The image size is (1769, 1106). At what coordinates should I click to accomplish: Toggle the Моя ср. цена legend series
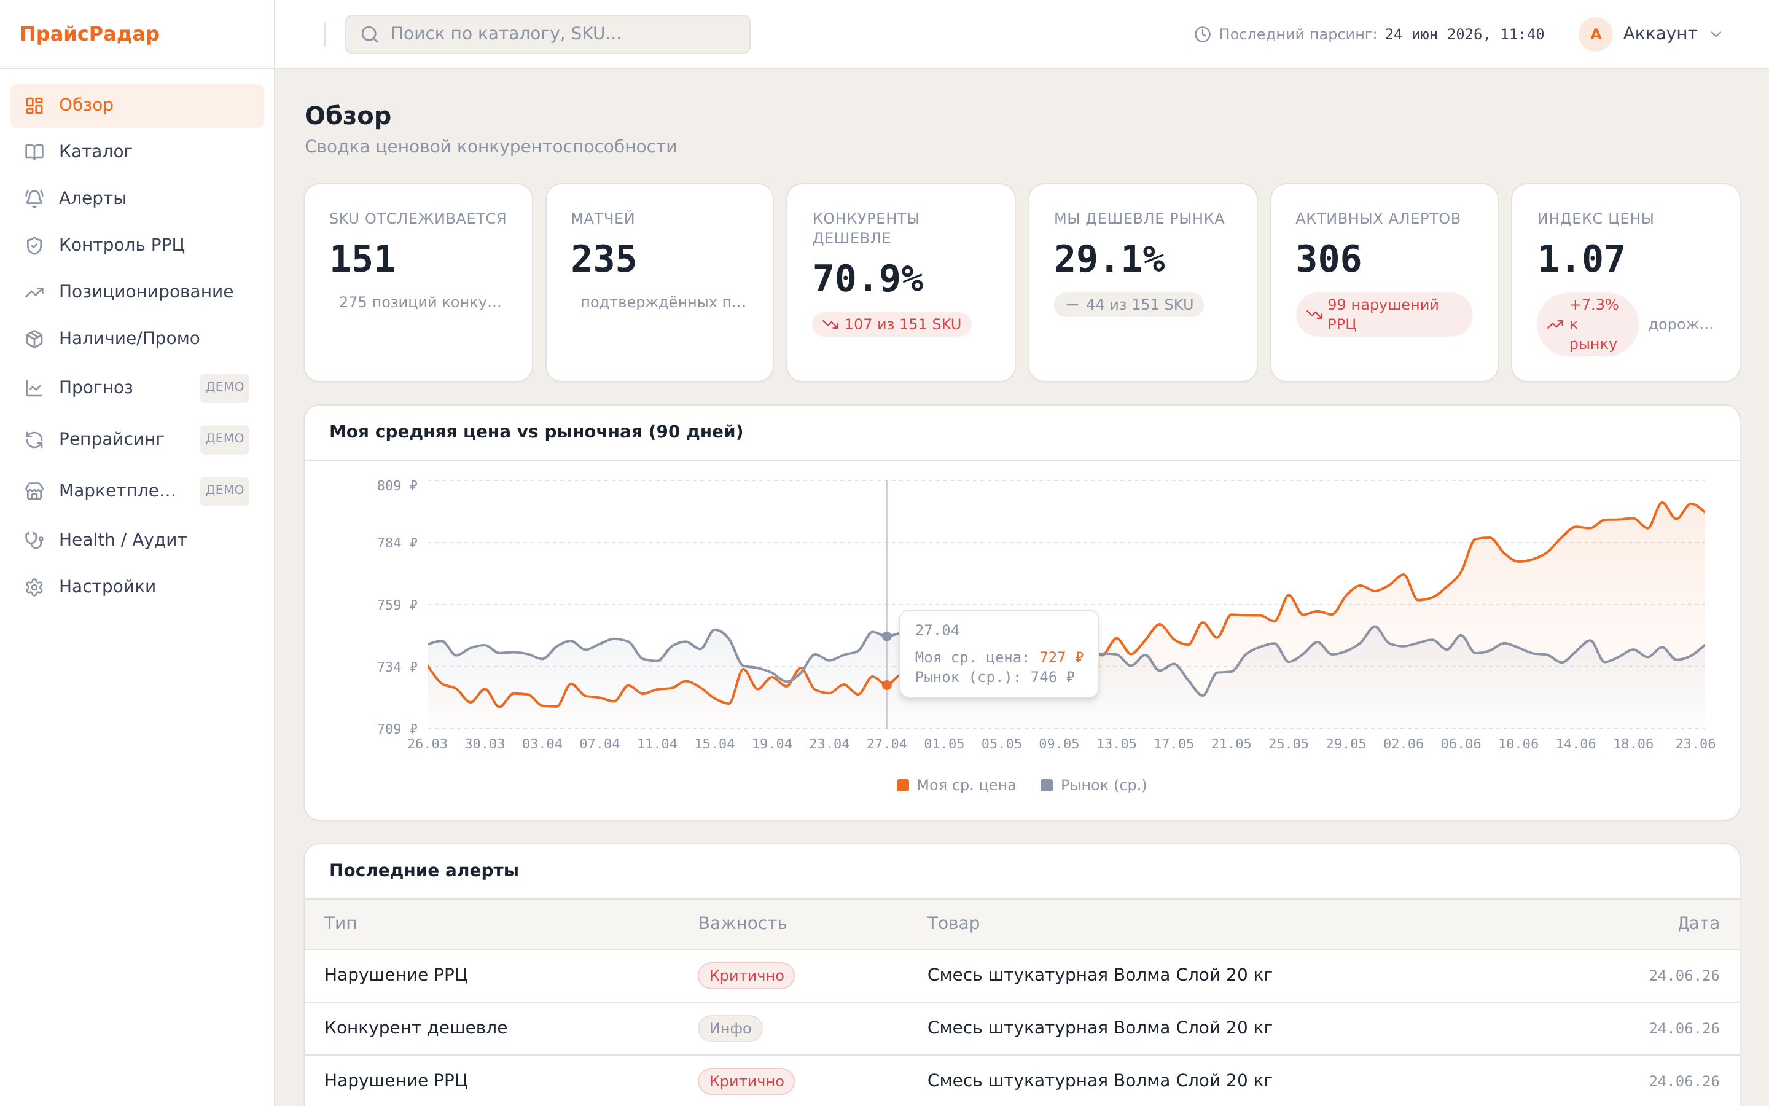click(x=956, y=785)
